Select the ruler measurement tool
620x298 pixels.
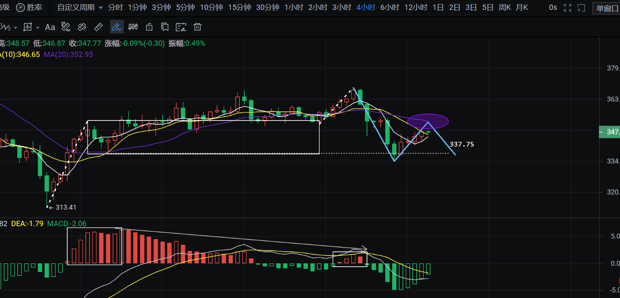[x=98, y=27]
